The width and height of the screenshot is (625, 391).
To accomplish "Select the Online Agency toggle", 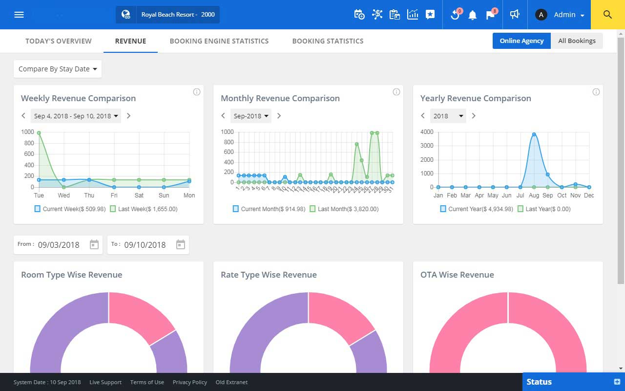I will (x=521, y=41).
